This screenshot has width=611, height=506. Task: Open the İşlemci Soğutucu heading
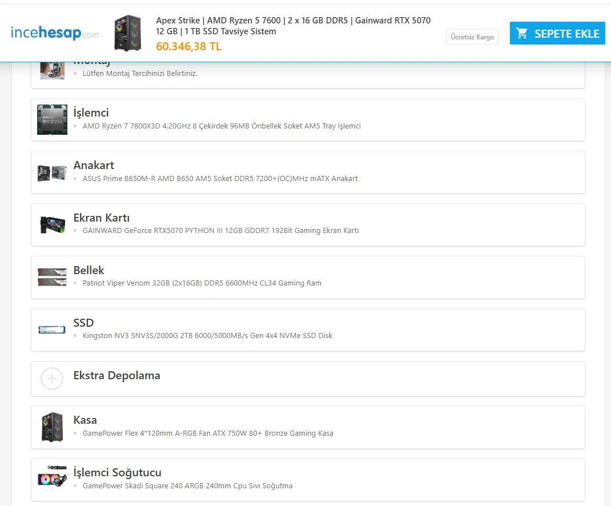click(x=117, y=472)
